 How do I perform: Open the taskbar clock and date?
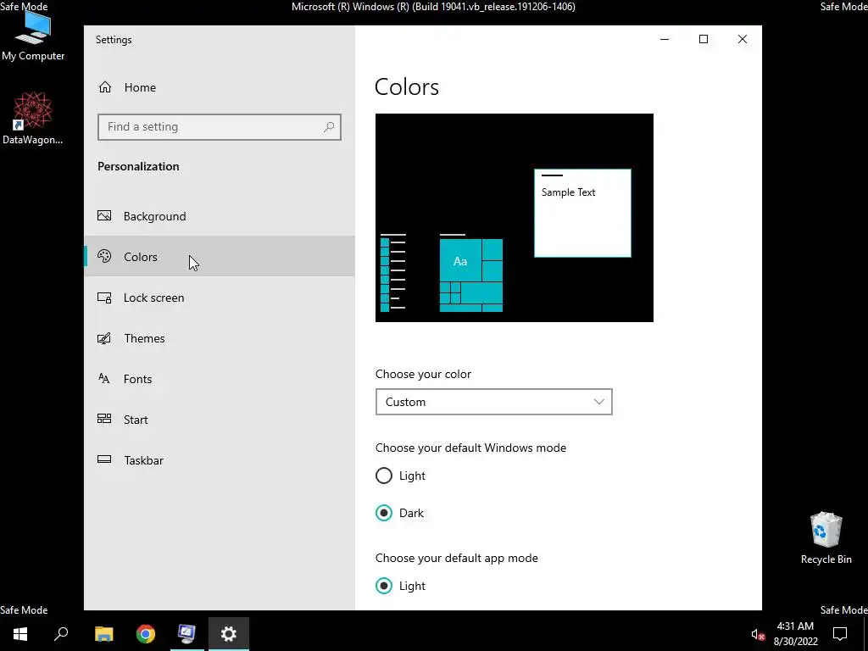point(795,634)
